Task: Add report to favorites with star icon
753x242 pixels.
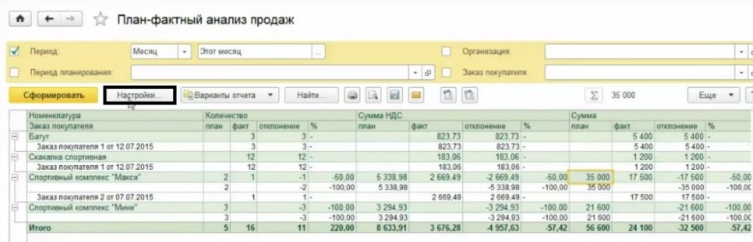Action: pos(100,19)
